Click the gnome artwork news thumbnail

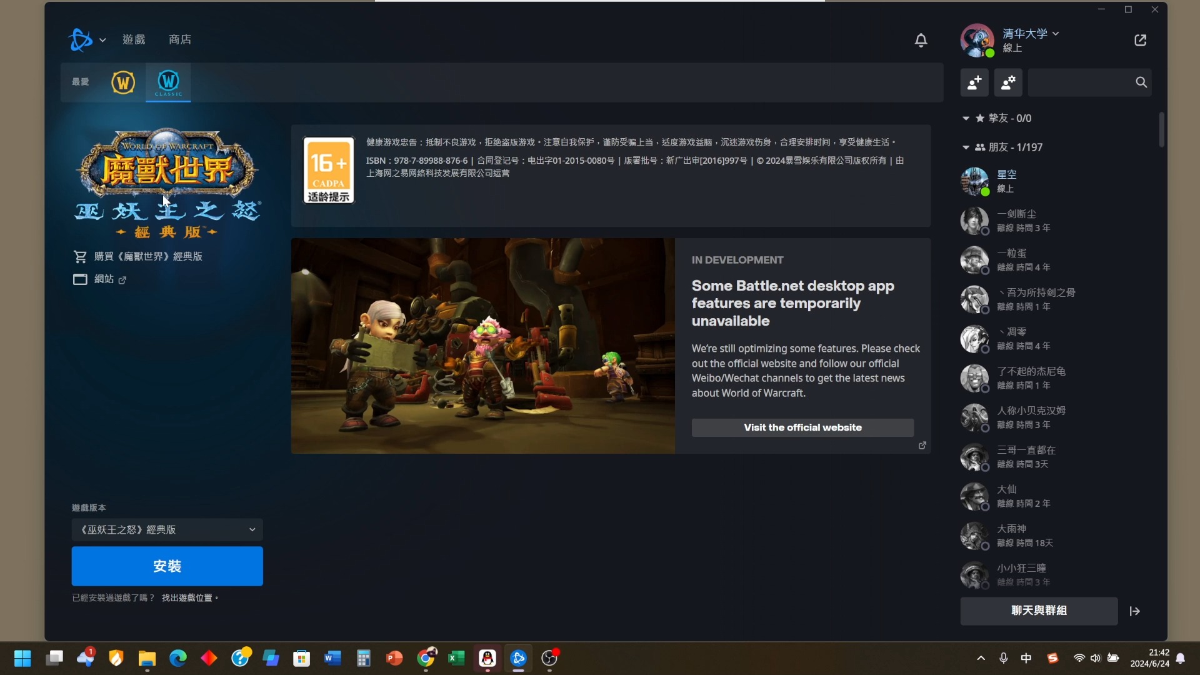(482, 346)
